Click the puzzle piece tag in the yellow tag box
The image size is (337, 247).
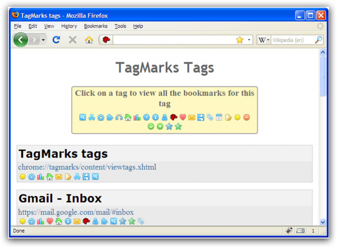tap(110, 117)
